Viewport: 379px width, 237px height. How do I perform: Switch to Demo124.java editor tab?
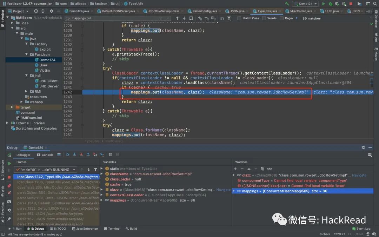pyautogui.click(x=79, y=11)
